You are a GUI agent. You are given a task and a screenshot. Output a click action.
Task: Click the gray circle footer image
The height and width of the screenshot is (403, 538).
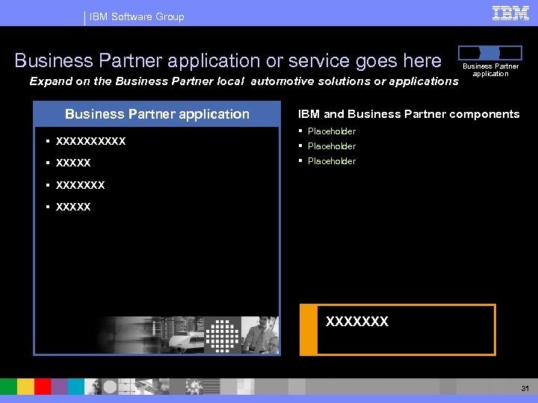pos(110,387)
